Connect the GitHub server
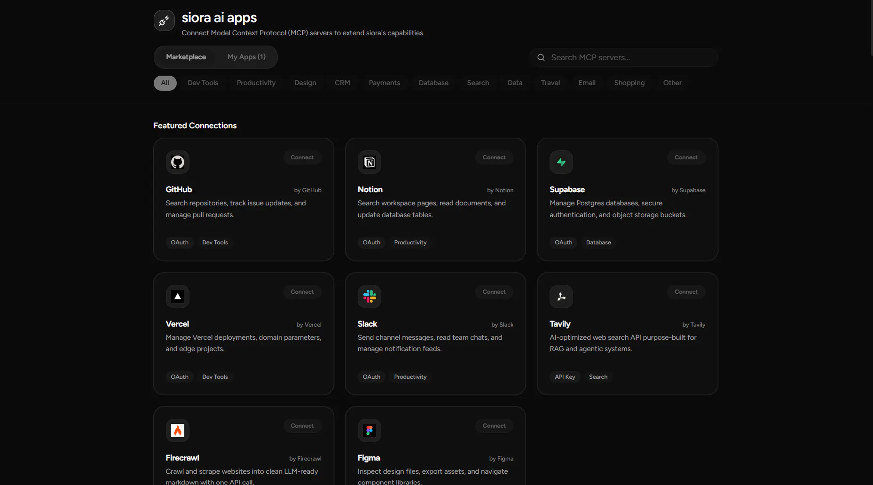 302,157
